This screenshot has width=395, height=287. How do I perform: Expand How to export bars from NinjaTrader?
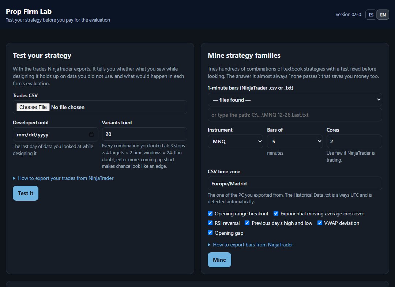click(251, 245)
